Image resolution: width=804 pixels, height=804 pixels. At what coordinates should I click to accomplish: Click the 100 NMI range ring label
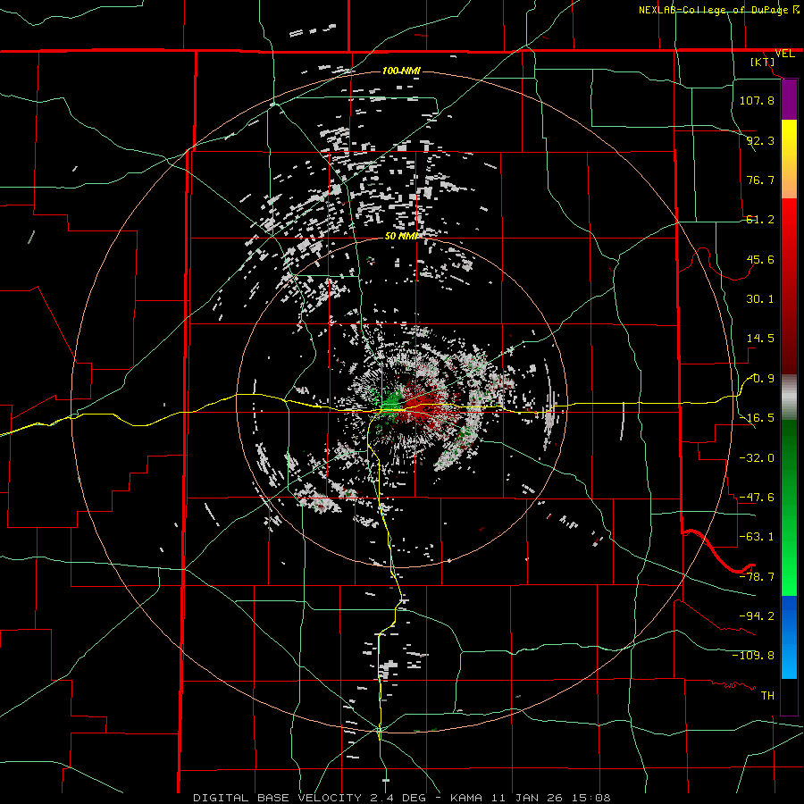coord(401,71)
